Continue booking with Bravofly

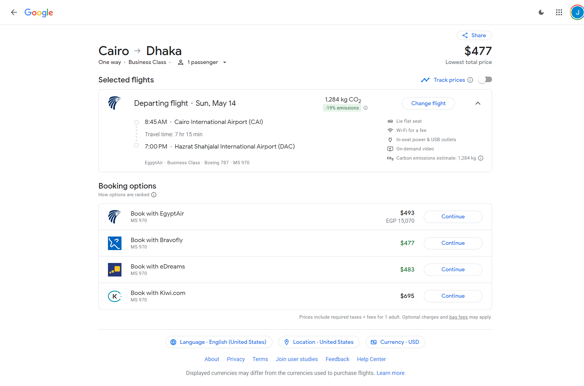pos(453,243)
